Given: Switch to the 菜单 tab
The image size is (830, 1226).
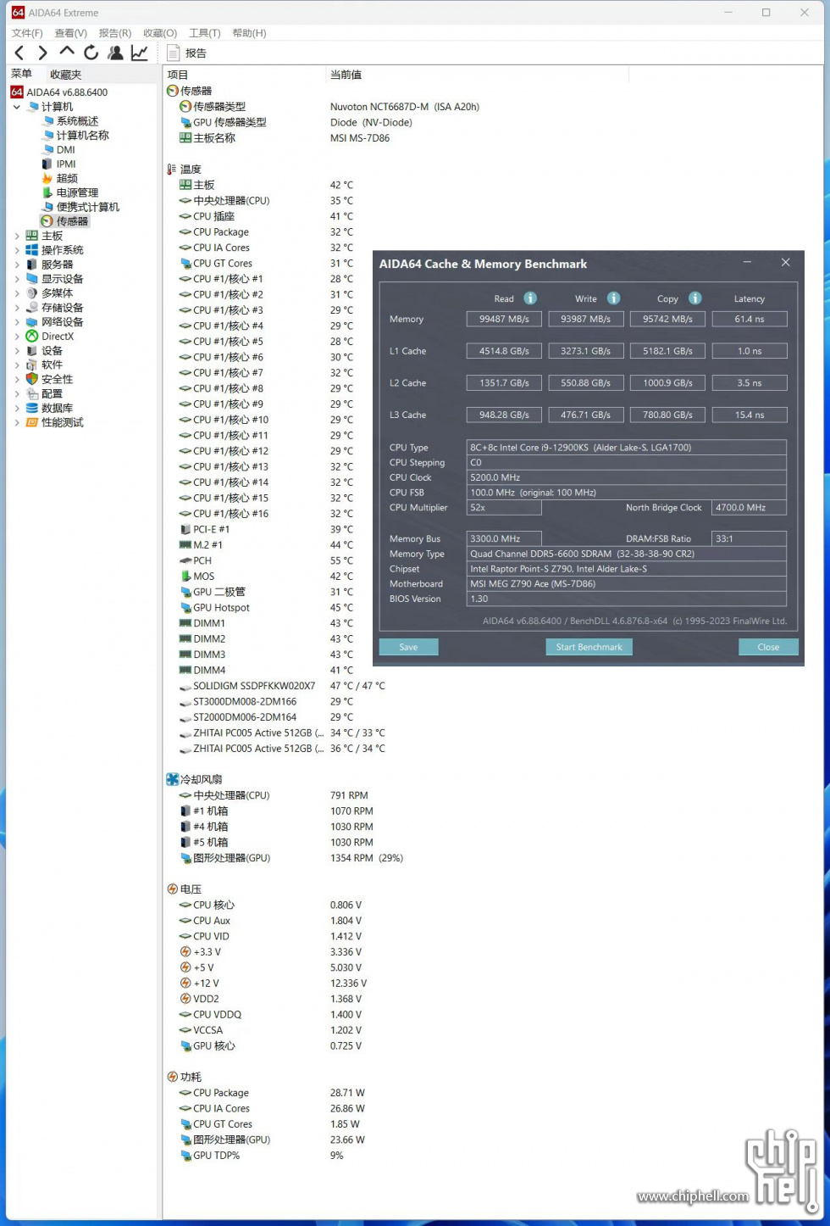Looking at the screenshot, I should (22, 75).
